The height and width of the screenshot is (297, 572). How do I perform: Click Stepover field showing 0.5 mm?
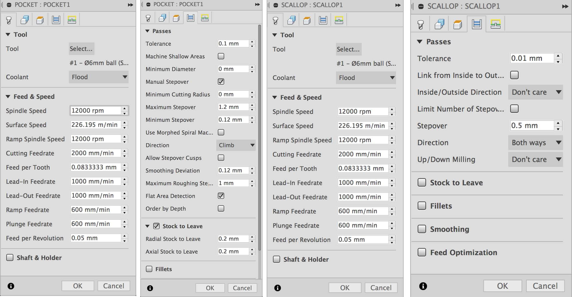(x=532, y=125)
